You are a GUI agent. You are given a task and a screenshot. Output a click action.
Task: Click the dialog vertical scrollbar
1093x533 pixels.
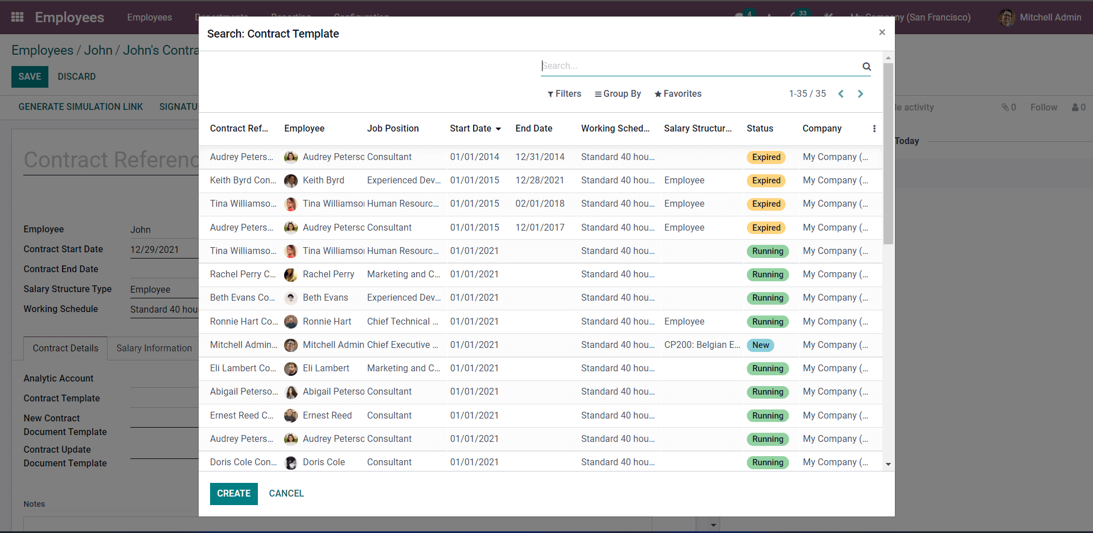tap(888, 154)
